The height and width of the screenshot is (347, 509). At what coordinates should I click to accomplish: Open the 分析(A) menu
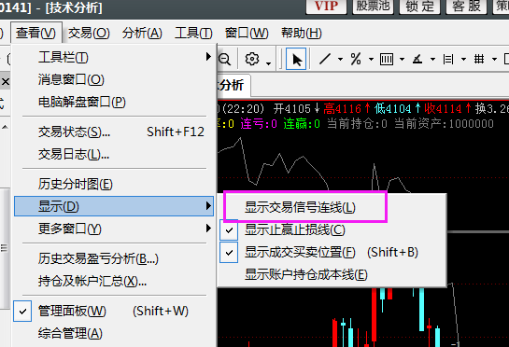tap(142, 33)
